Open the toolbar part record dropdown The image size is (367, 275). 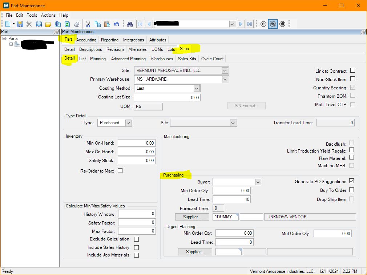[x=232, y=24]
